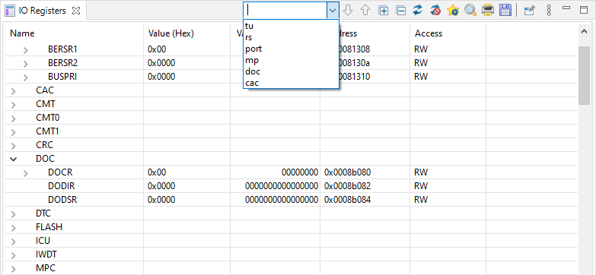The height and width of the screenshot is (275, 596).
Task: Click the disable refresh icon with red circle
Action: click(x=435, y=11)
